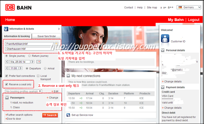Collapse the Passengers section
204x124 pixels.
[7, 97]
